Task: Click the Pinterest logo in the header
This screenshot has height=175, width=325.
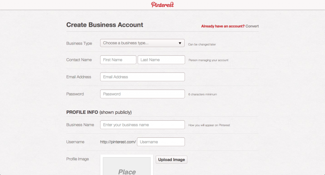Action: (x=162, y=4)
